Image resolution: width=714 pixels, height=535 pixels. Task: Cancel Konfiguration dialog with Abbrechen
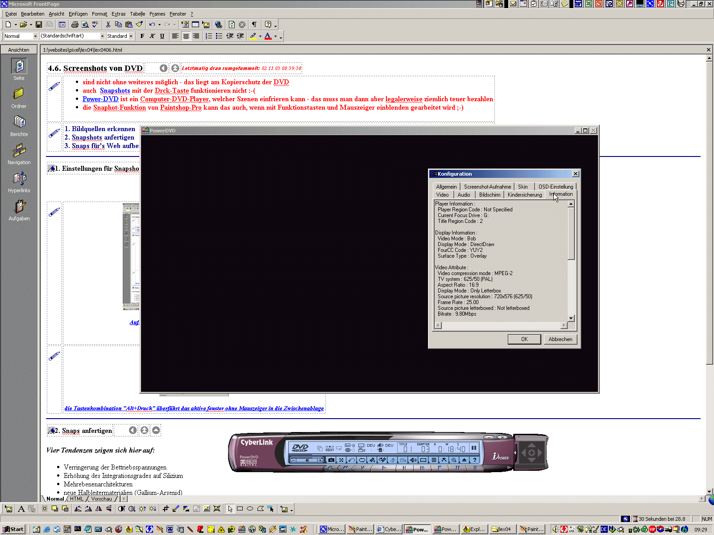(x=560, y=339)
